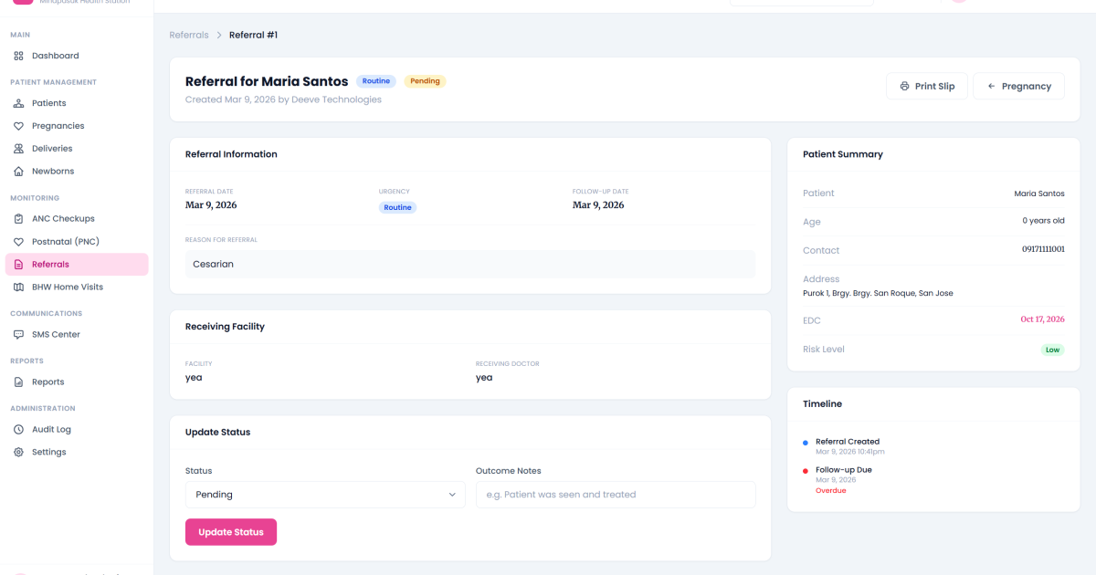
Task: Open the Dashboard page
Action: pyautogui.click(x=77, y=56)
